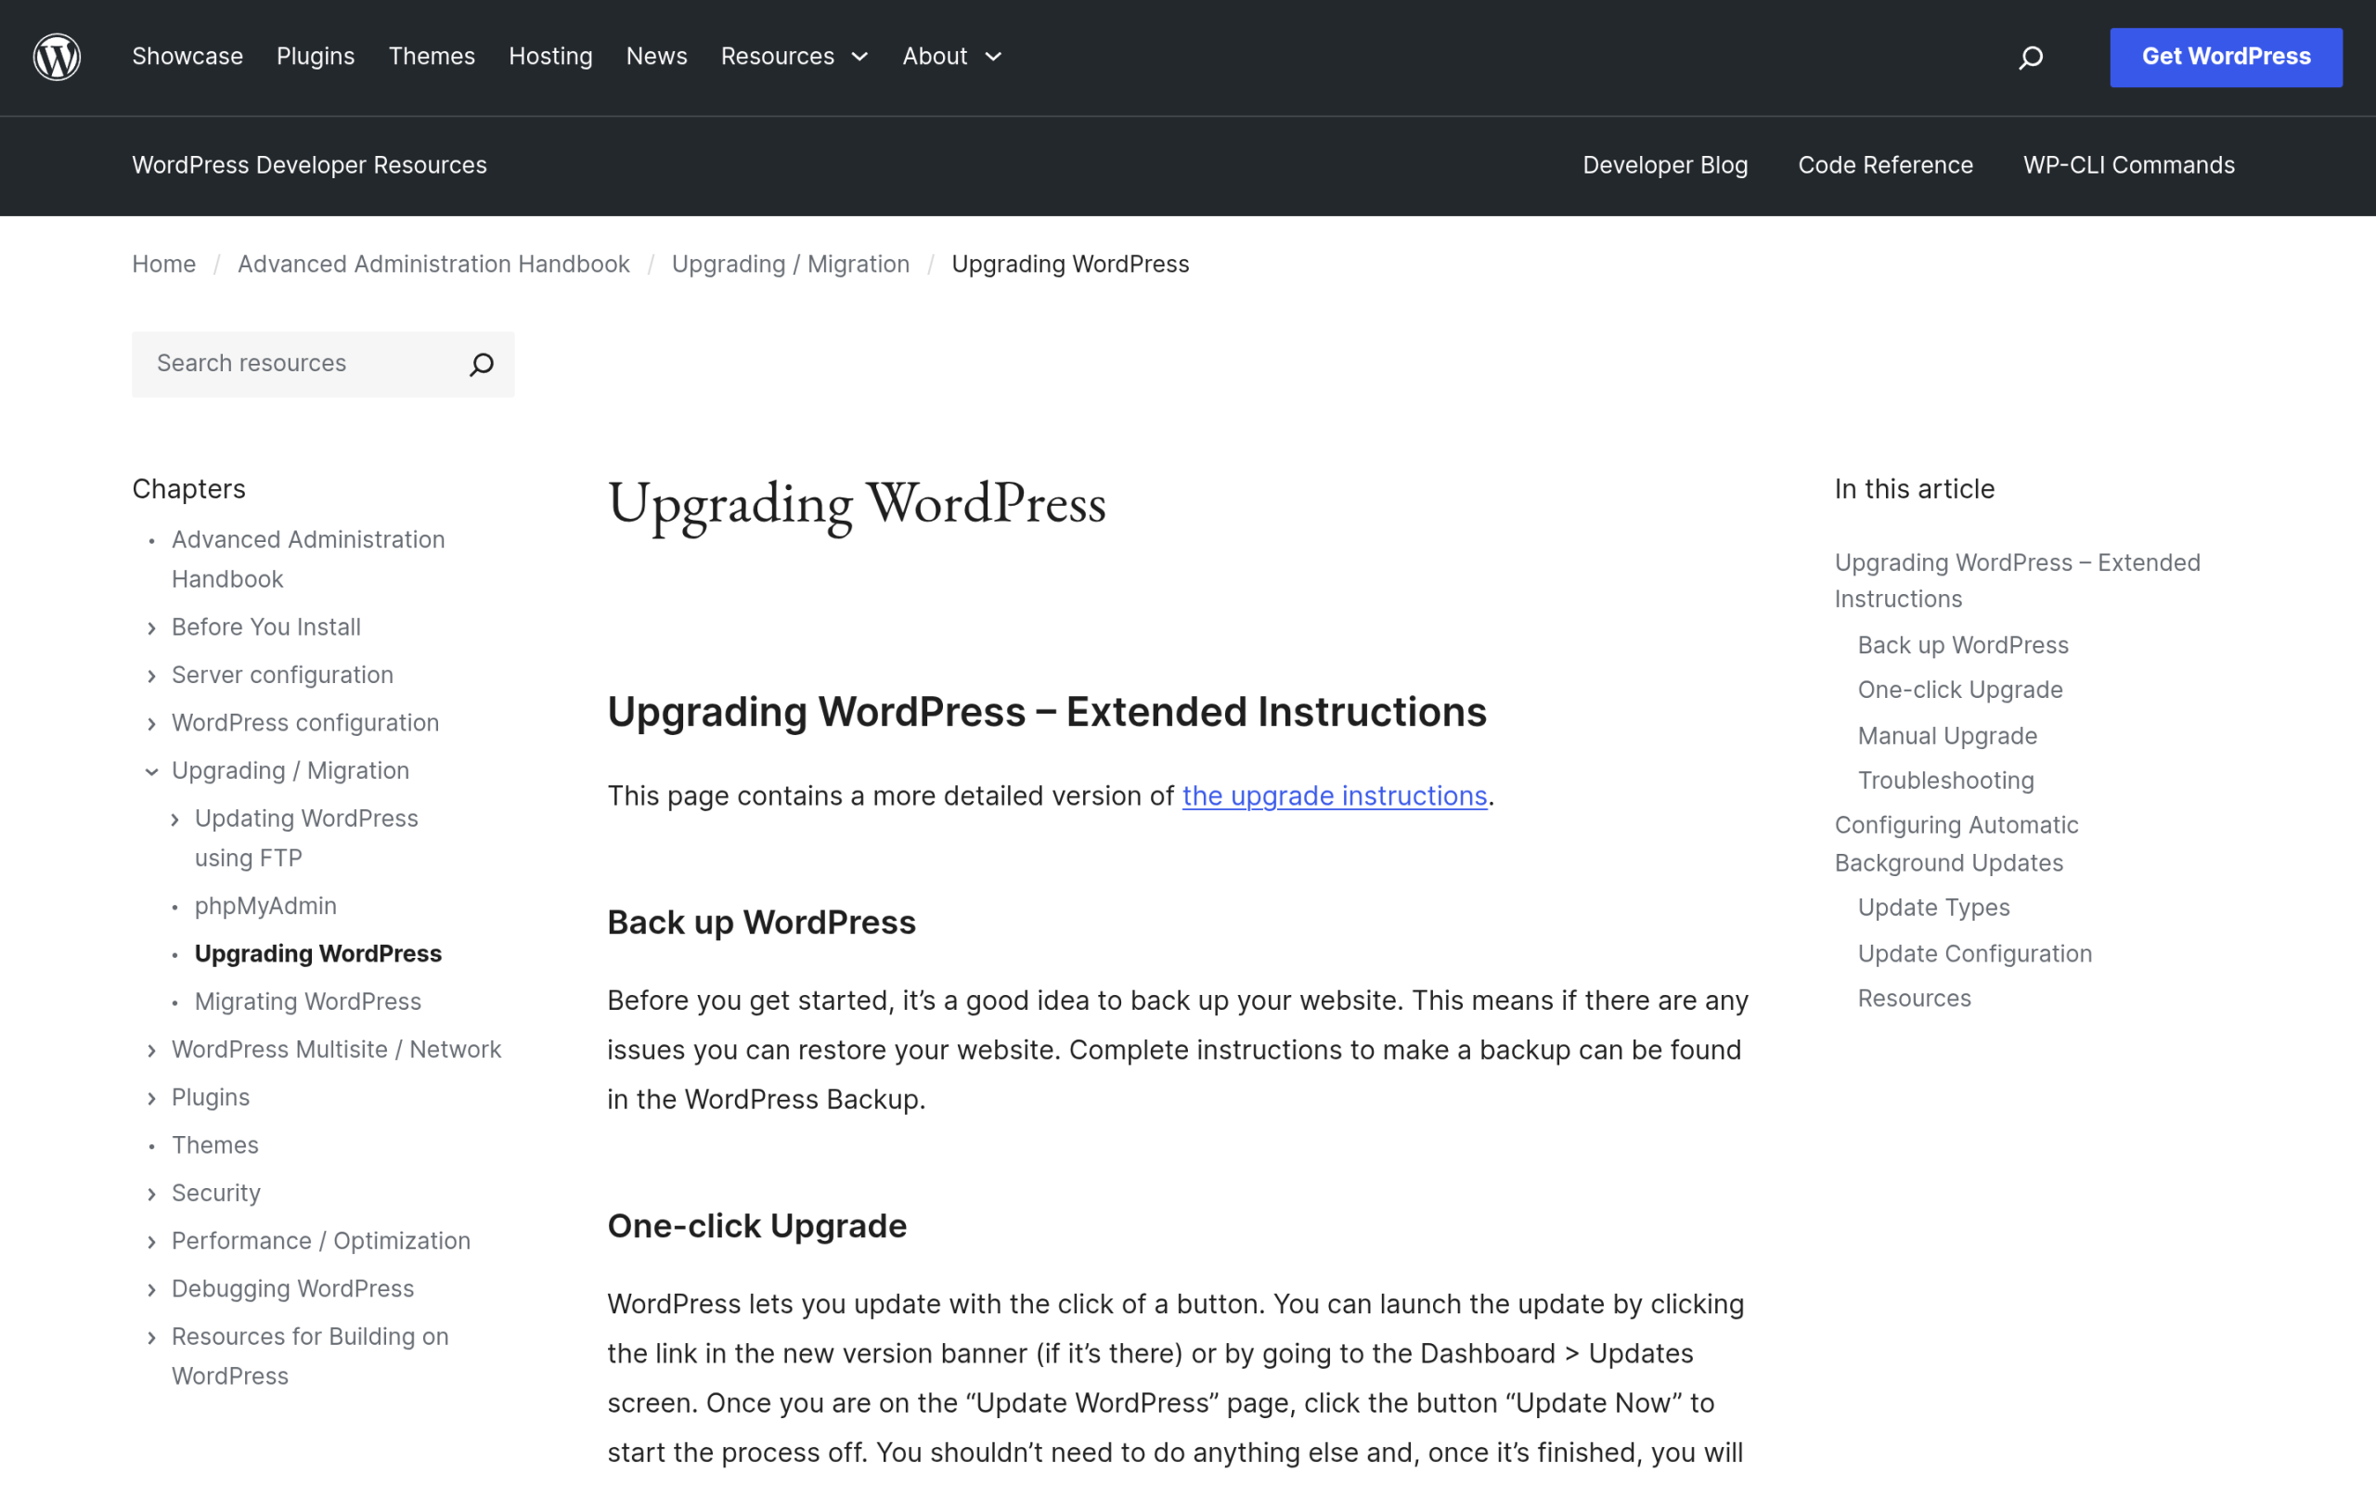Expand the About menu chevron

pos(994,57)
